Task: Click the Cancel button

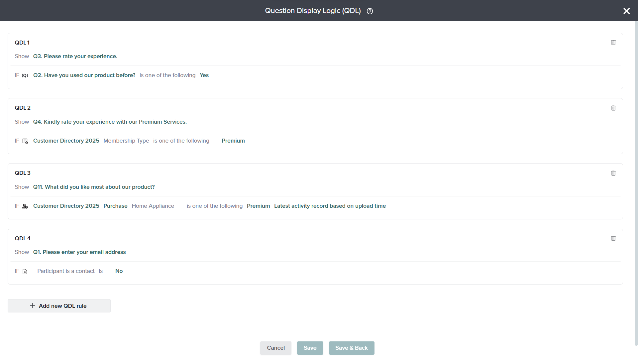Action: pyautogui.click(x=275, y=348)
